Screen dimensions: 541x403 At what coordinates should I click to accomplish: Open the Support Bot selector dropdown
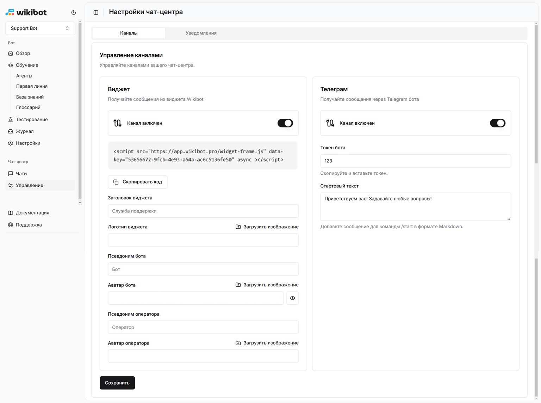[40, 28]
